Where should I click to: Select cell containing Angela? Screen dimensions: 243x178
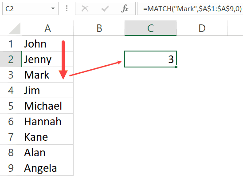47,168
